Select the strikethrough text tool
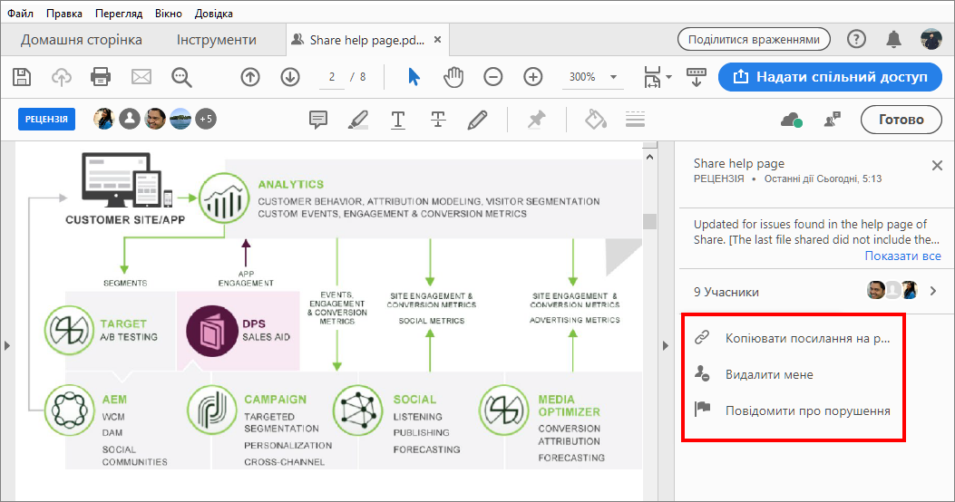The width and height of the screenshot is (955, 502). point(438,120)
